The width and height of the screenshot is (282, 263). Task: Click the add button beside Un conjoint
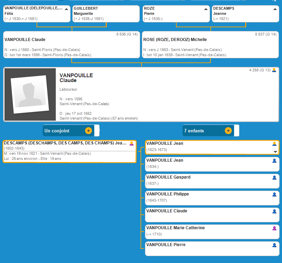coord(88,131)
